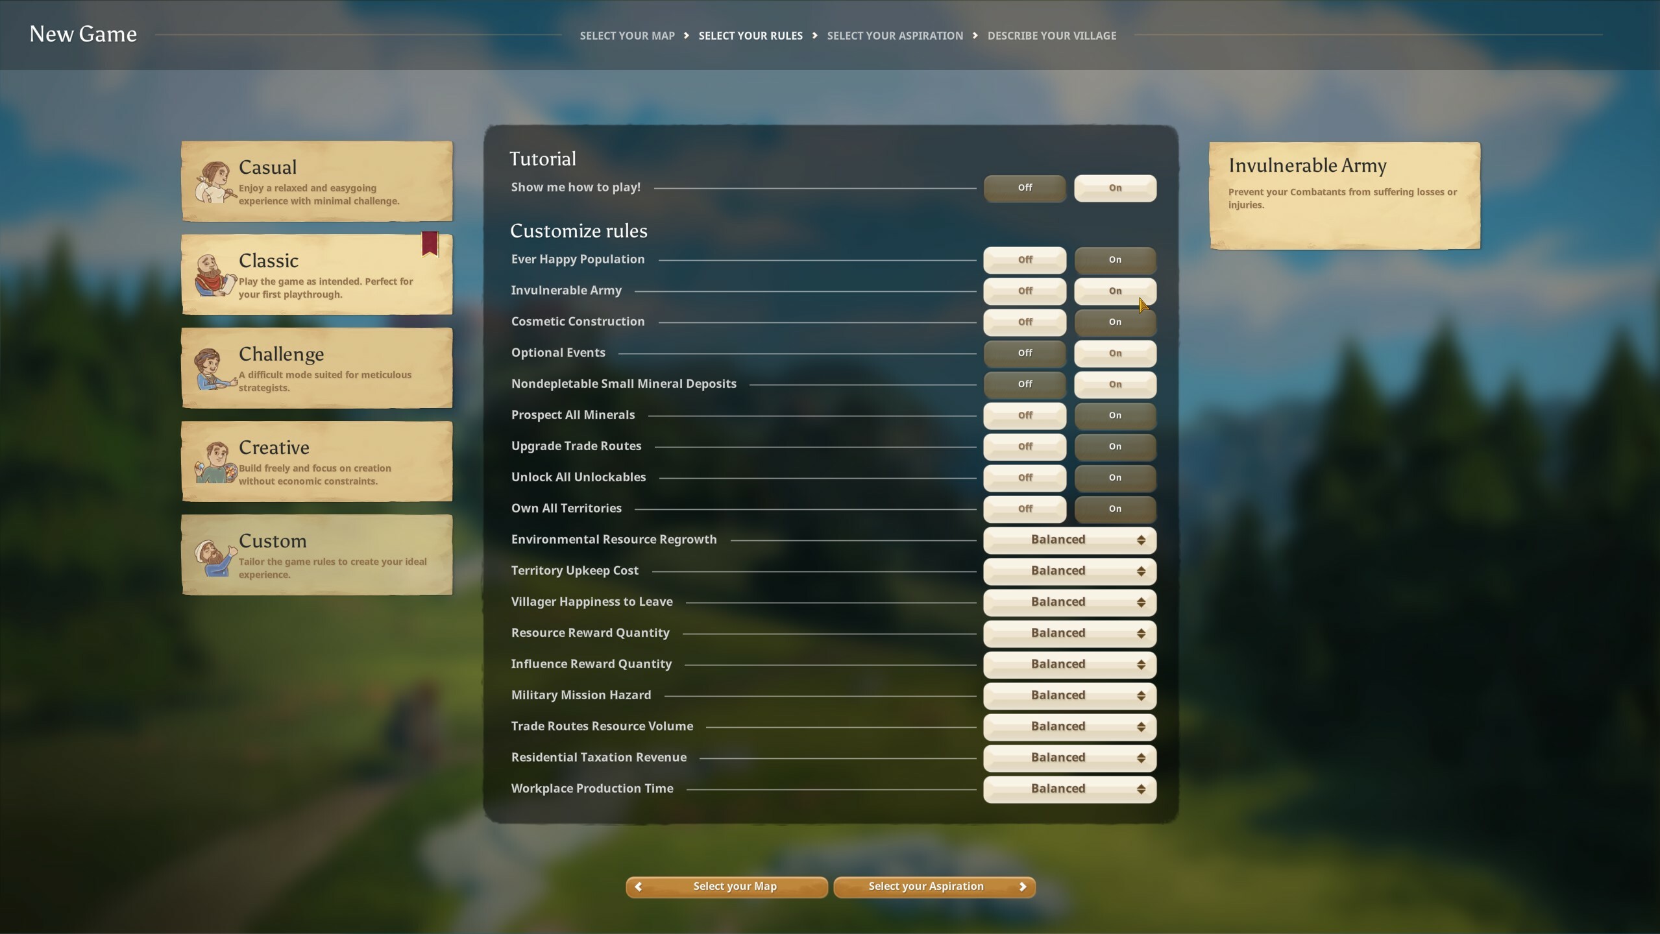The width and height of the screenshot is (1660, 934).
Task: Set Cosmetic Construction to Off
Action: tap(1025, 322)
